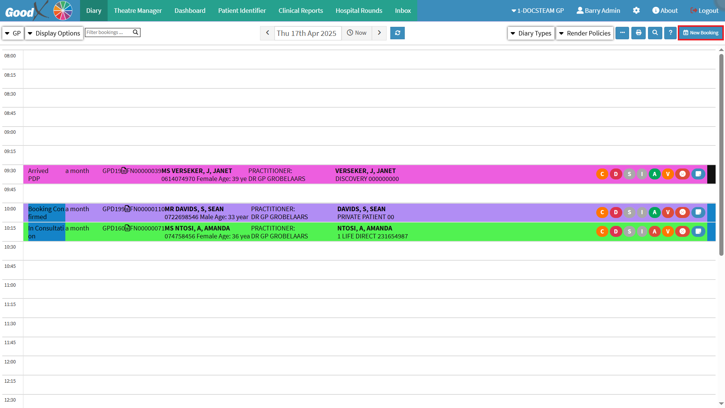
Task: Open the search magnifier toolbar button
Action: pyautogui.click(x=655, y=33)
